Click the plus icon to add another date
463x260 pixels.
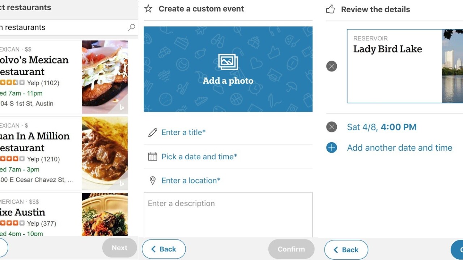pos(332,148)
